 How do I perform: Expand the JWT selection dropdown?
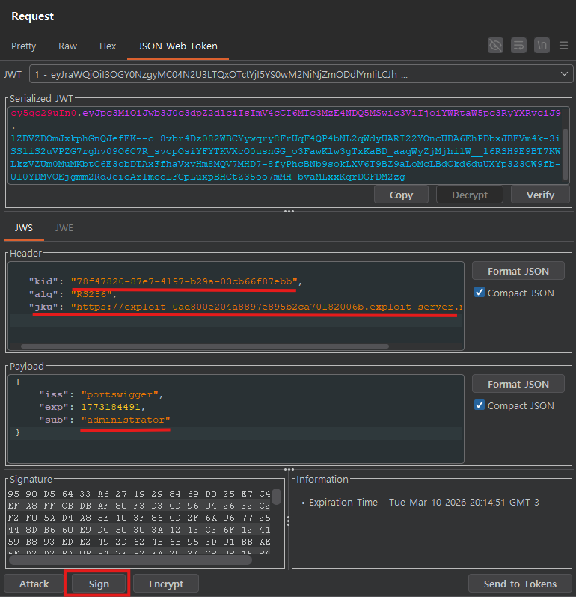pos(564,74)
